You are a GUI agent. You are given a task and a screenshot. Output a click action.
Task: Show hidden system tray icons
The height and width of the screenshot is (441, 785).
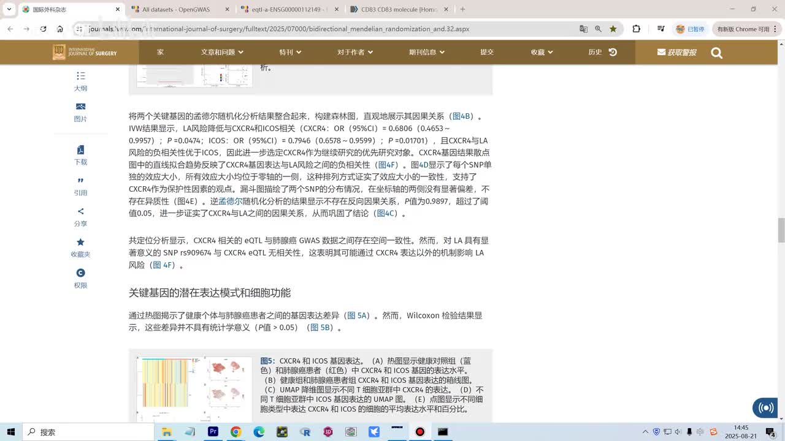(645, 432)
